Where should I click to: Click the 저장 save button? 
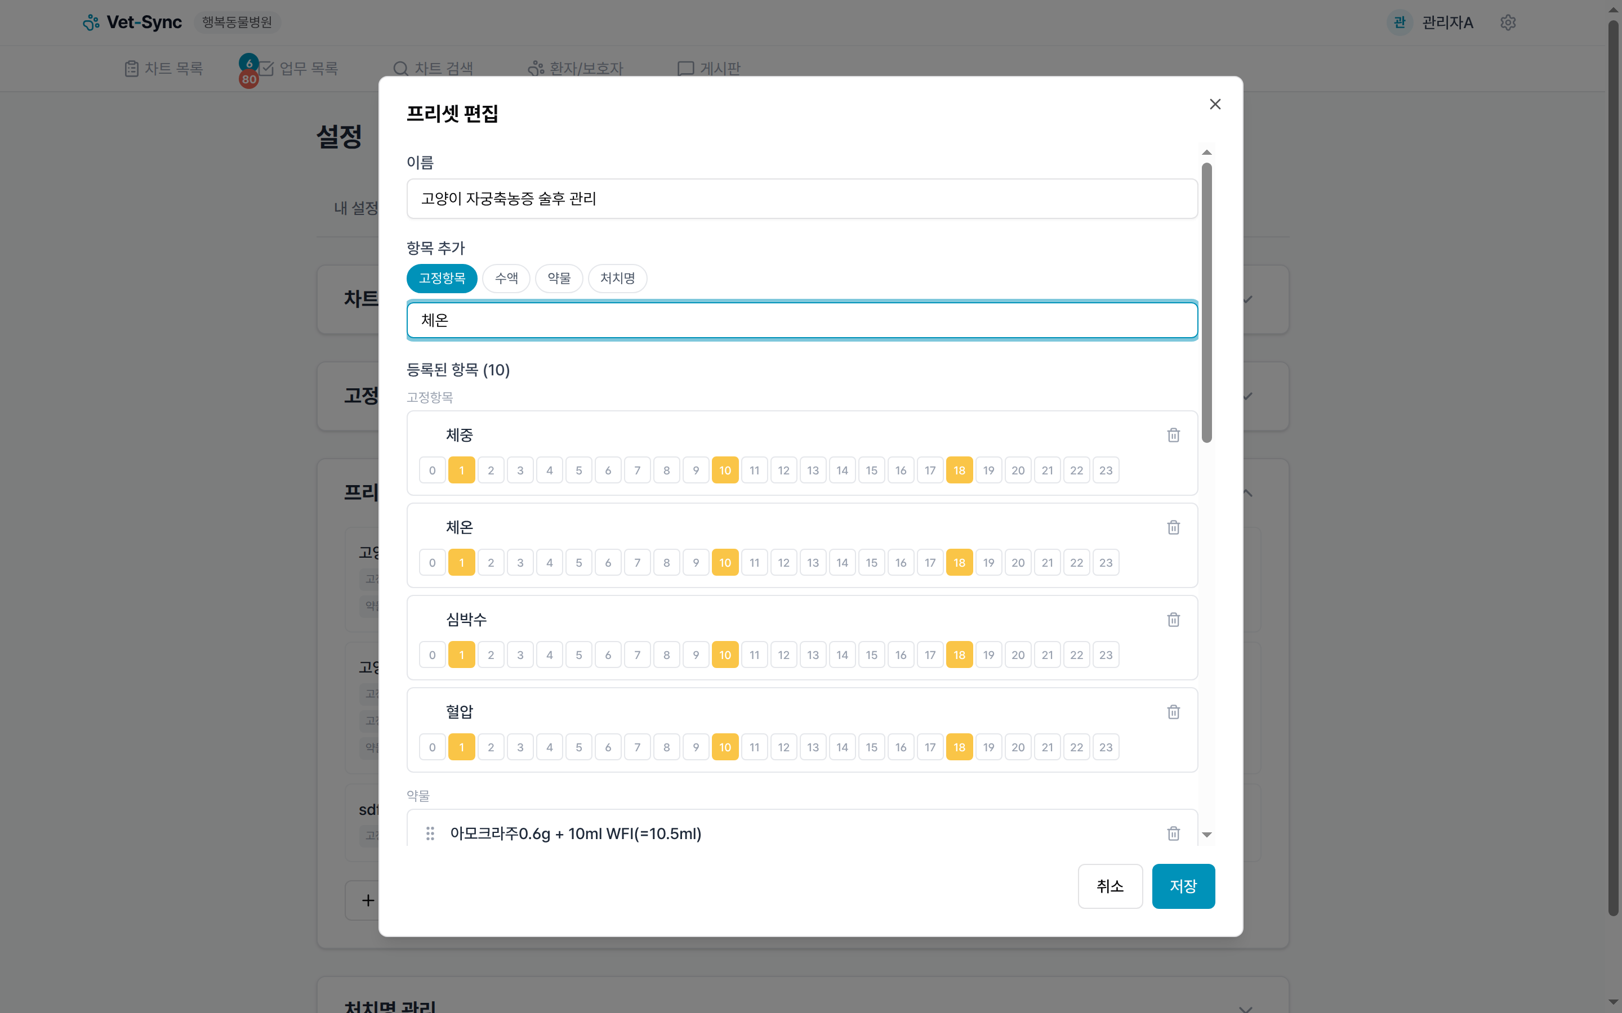click(x=1183, y=886)
